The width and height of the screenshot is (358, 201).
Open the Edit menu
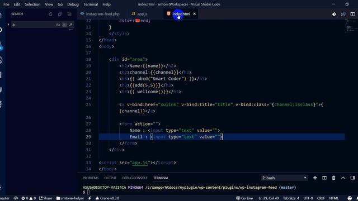(17, 4)
